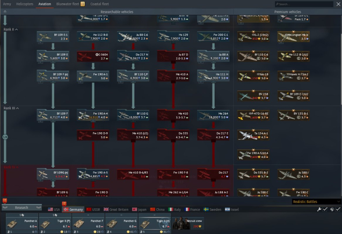Toggle the first checkmark beside wrench icon
342x234 pixels.
(326, 209)
